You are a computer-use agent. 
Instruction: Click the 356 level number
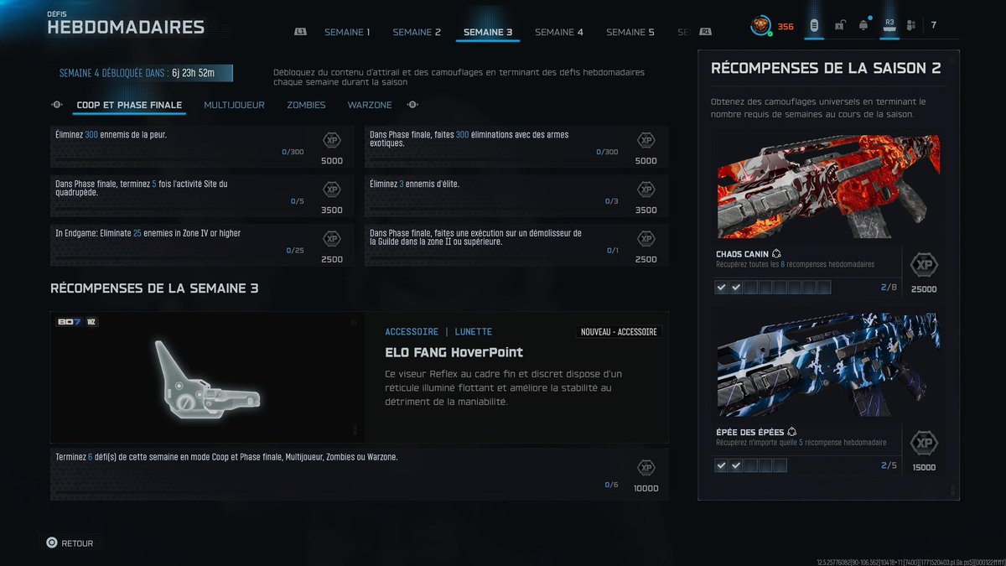(786, 26)
